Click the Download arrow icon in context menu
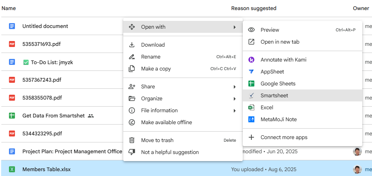Viewport: 372px width, 176px height. click(132, 45)
